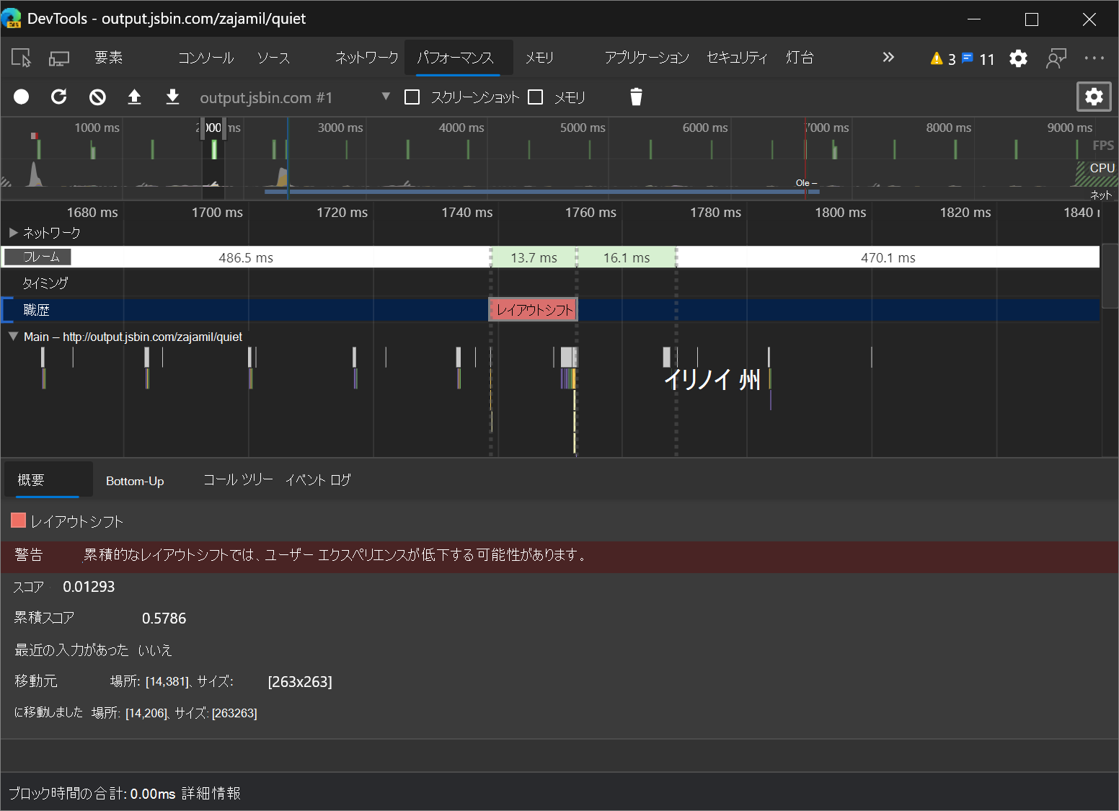Select the 486.5 ms frame
The width and height of the screenshot is (1119, 811).
click(x=246, y=257)
